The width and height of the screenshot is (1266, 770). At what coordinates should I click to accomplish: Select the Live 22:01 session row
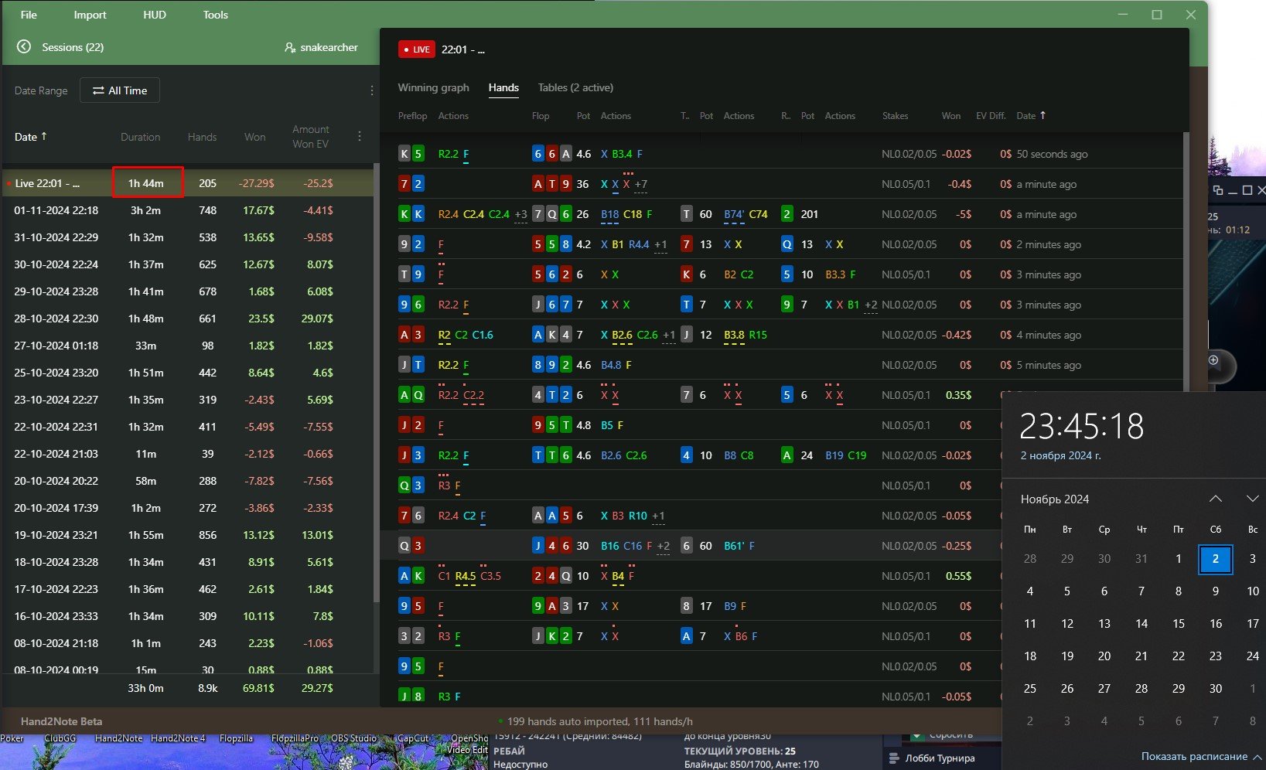pyautogui.click(x=188, y=183)
